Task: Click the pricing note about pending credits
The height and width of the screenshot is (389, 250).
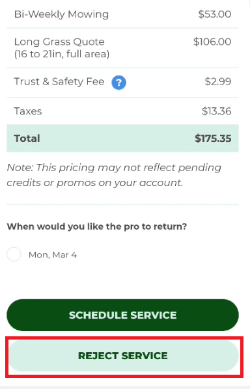Action: pos(114,175)
